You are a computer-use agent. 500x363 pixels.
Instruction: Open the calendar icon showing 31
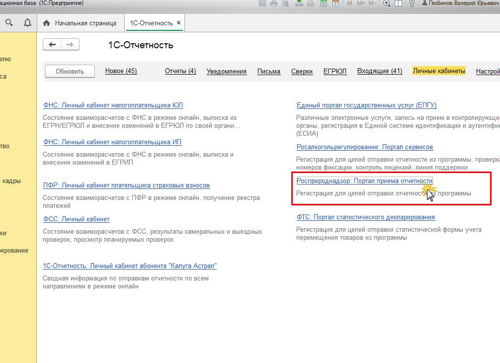click(x=335, y=3)
